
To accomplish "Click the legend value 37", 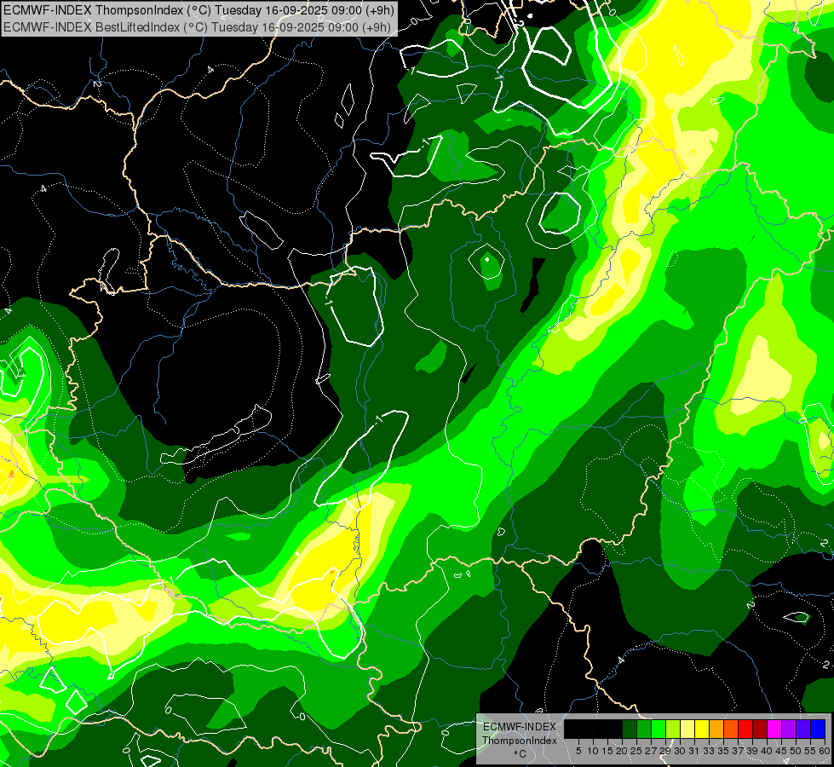I will (x=739, y=751).
